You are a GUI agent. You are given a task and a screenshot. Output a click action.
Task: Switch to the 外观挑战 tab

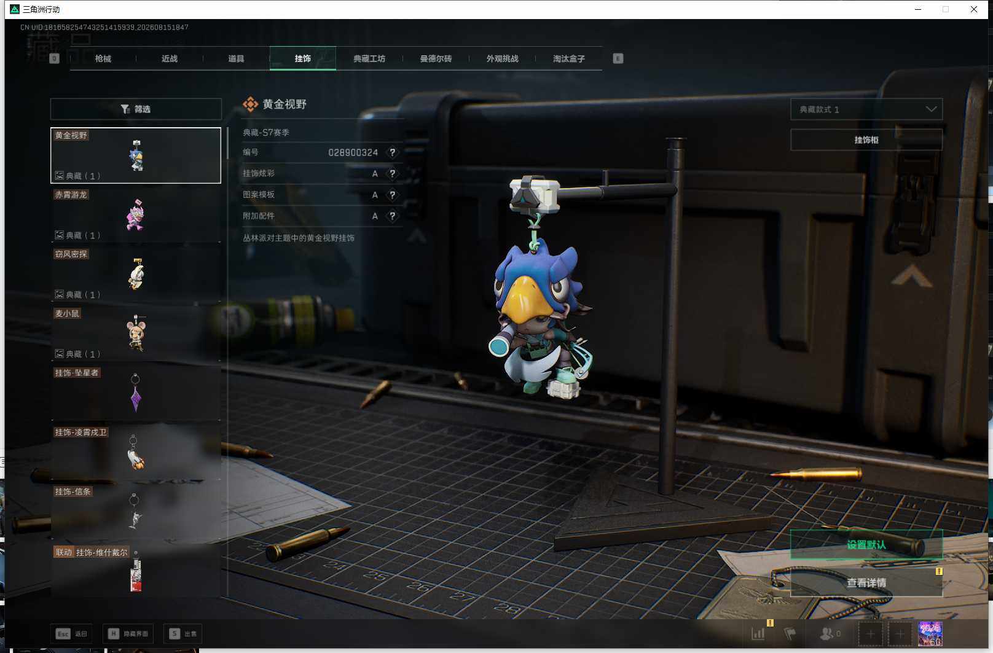[503, 58]
